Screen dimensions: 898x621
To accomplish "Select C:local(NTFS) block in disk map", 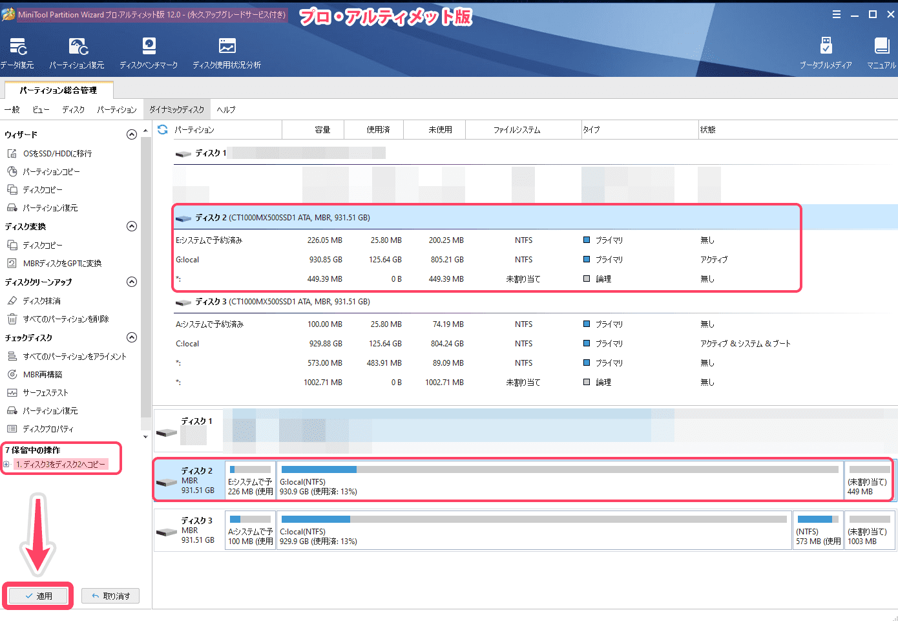I will 534,530.
